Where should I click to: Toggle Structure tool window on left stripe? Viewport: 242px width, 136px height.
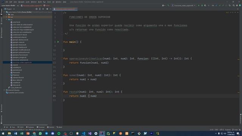point(2,108)
